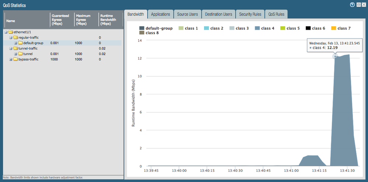
Task: Open the QoS Rules tab
Action: [x=276, y=14]
